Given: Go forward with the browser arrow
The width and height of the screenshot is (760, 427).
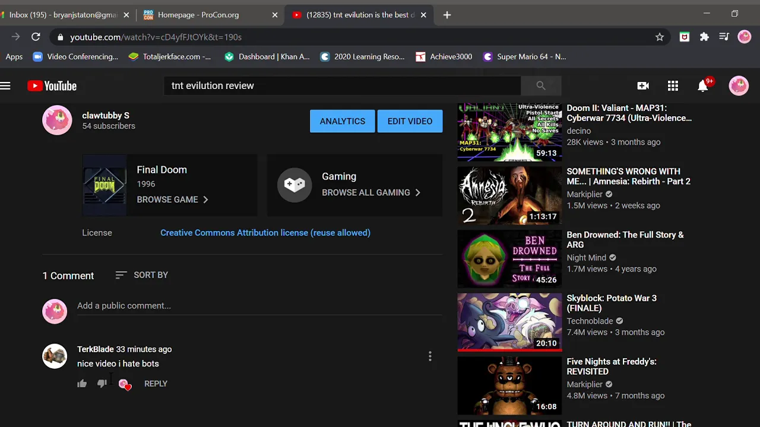Looking at the screenshot, I should pos(15,37).
